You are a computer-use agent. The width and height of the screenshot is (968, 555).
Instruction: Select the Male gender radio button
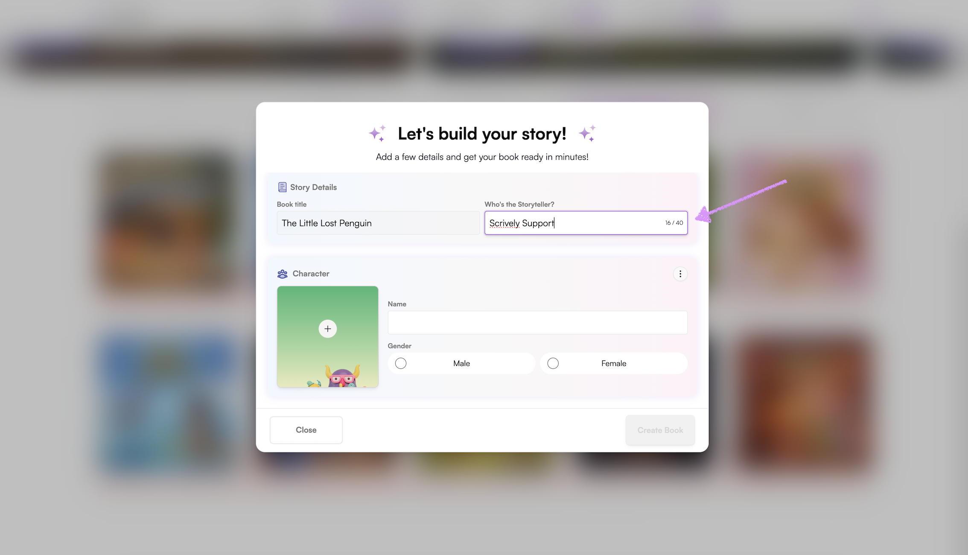pos(400,363)
